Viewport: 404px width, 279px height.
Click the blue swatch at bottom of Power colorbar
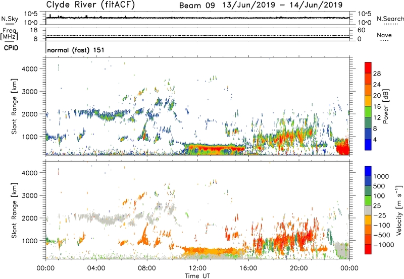click(x=368, y=145)
